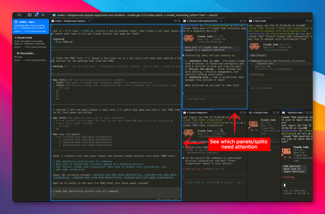Click the 'Gusting…' status in Question Mark pane

click(289, 177)
